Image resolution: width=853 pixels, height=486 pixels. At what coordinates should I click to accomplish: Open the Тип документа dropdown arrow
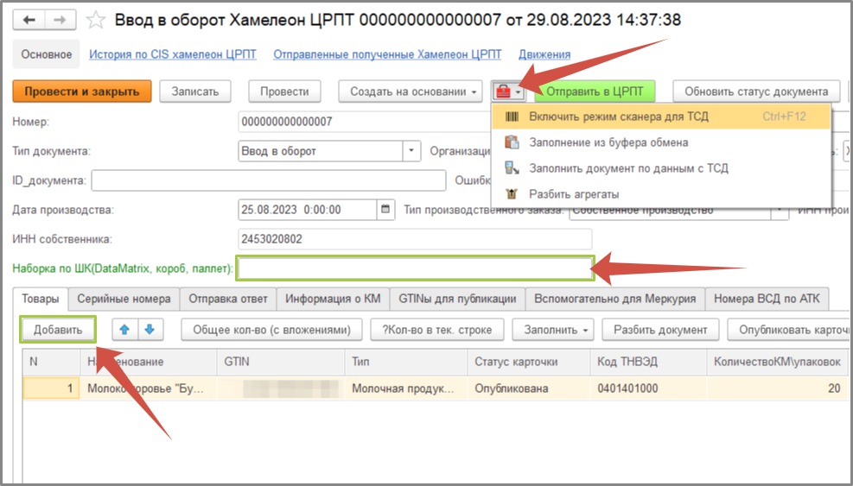[x=412, y=150]
